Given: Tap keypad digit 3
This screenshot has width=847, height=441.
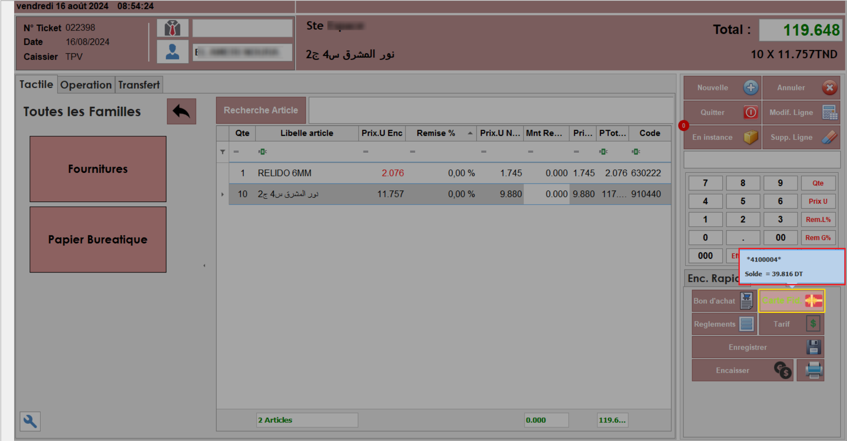Looking at the screenshot, I should point(780,219).
